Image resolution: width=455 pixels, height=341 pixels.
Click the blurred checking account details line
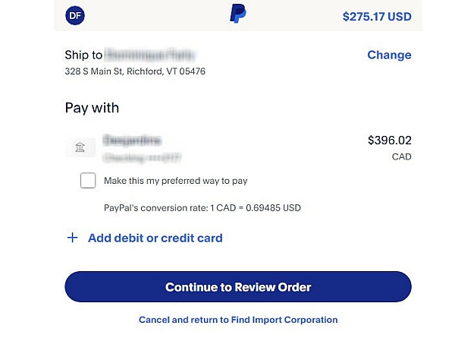(x=143, y=157)
